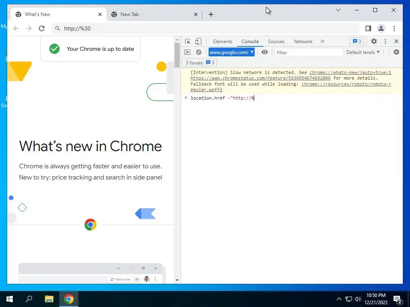Activate the DevTools inspect element picker
Image resolution: width=410 pixels, height=307 pixels.
(187, 41)
